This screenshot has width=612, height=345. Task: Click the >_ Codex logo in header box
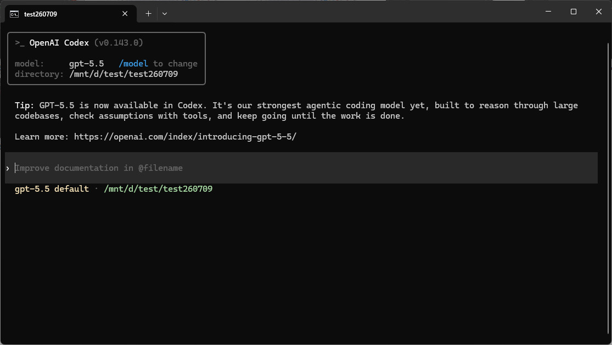[x=20, y=43]
